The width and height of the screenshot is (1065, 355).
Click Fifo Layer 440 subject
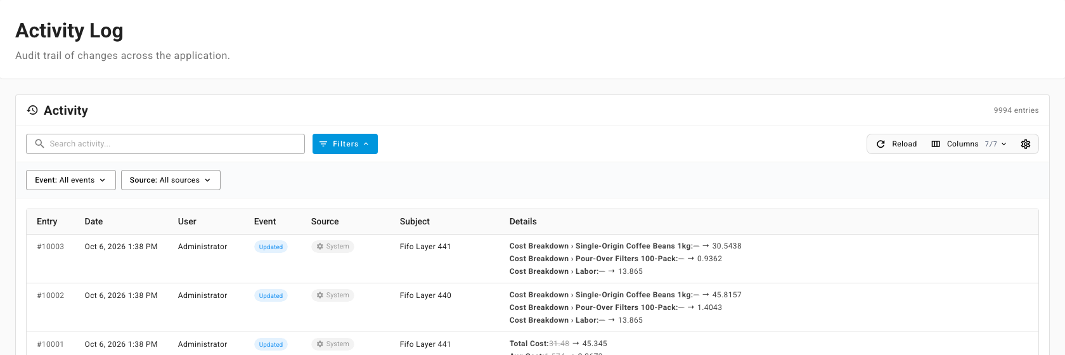425,295
